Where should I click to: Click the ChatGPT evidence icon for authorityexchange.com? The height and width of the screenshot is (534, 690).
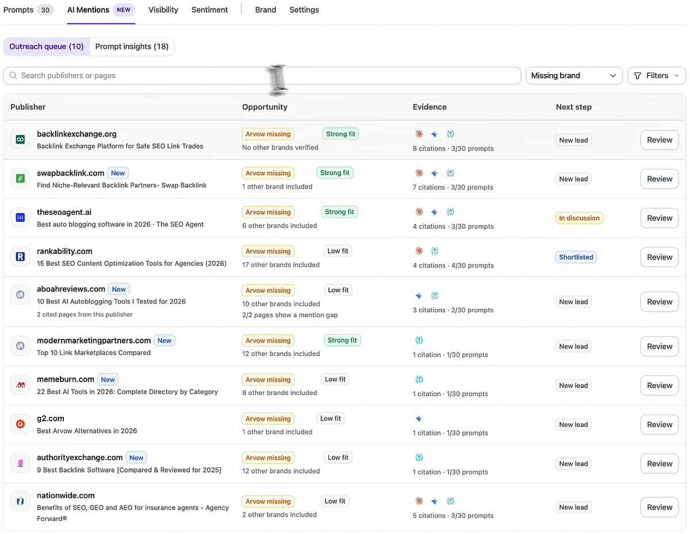tap(419, 458)
